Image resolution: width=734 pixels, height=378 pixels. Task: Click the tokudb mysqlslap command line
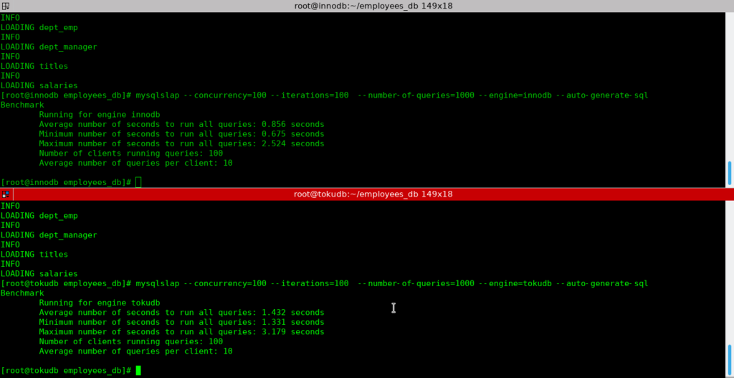click(x=325, y=284)
